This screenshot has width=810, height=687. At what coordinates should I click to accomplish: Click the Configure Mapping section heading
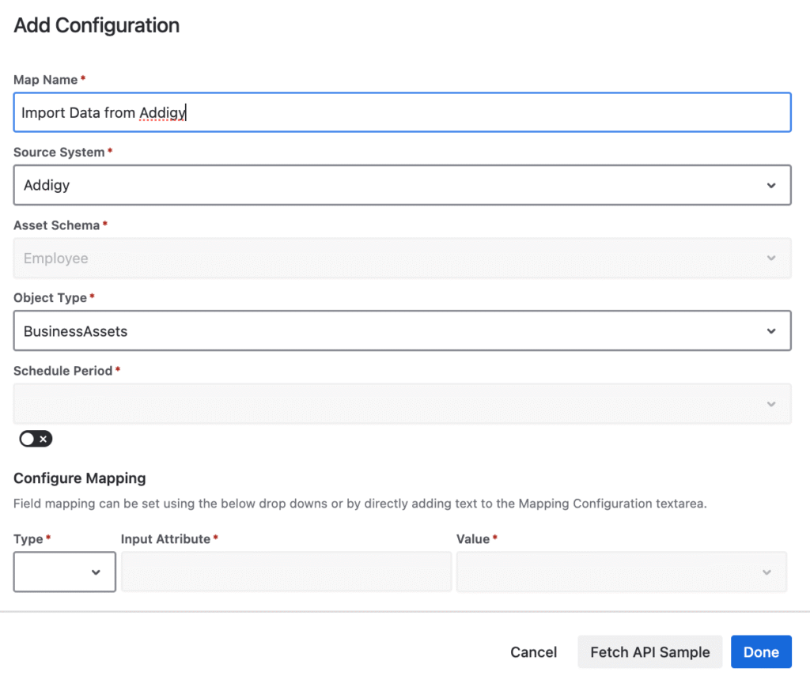pyautogui.click(x=80, y=478)
